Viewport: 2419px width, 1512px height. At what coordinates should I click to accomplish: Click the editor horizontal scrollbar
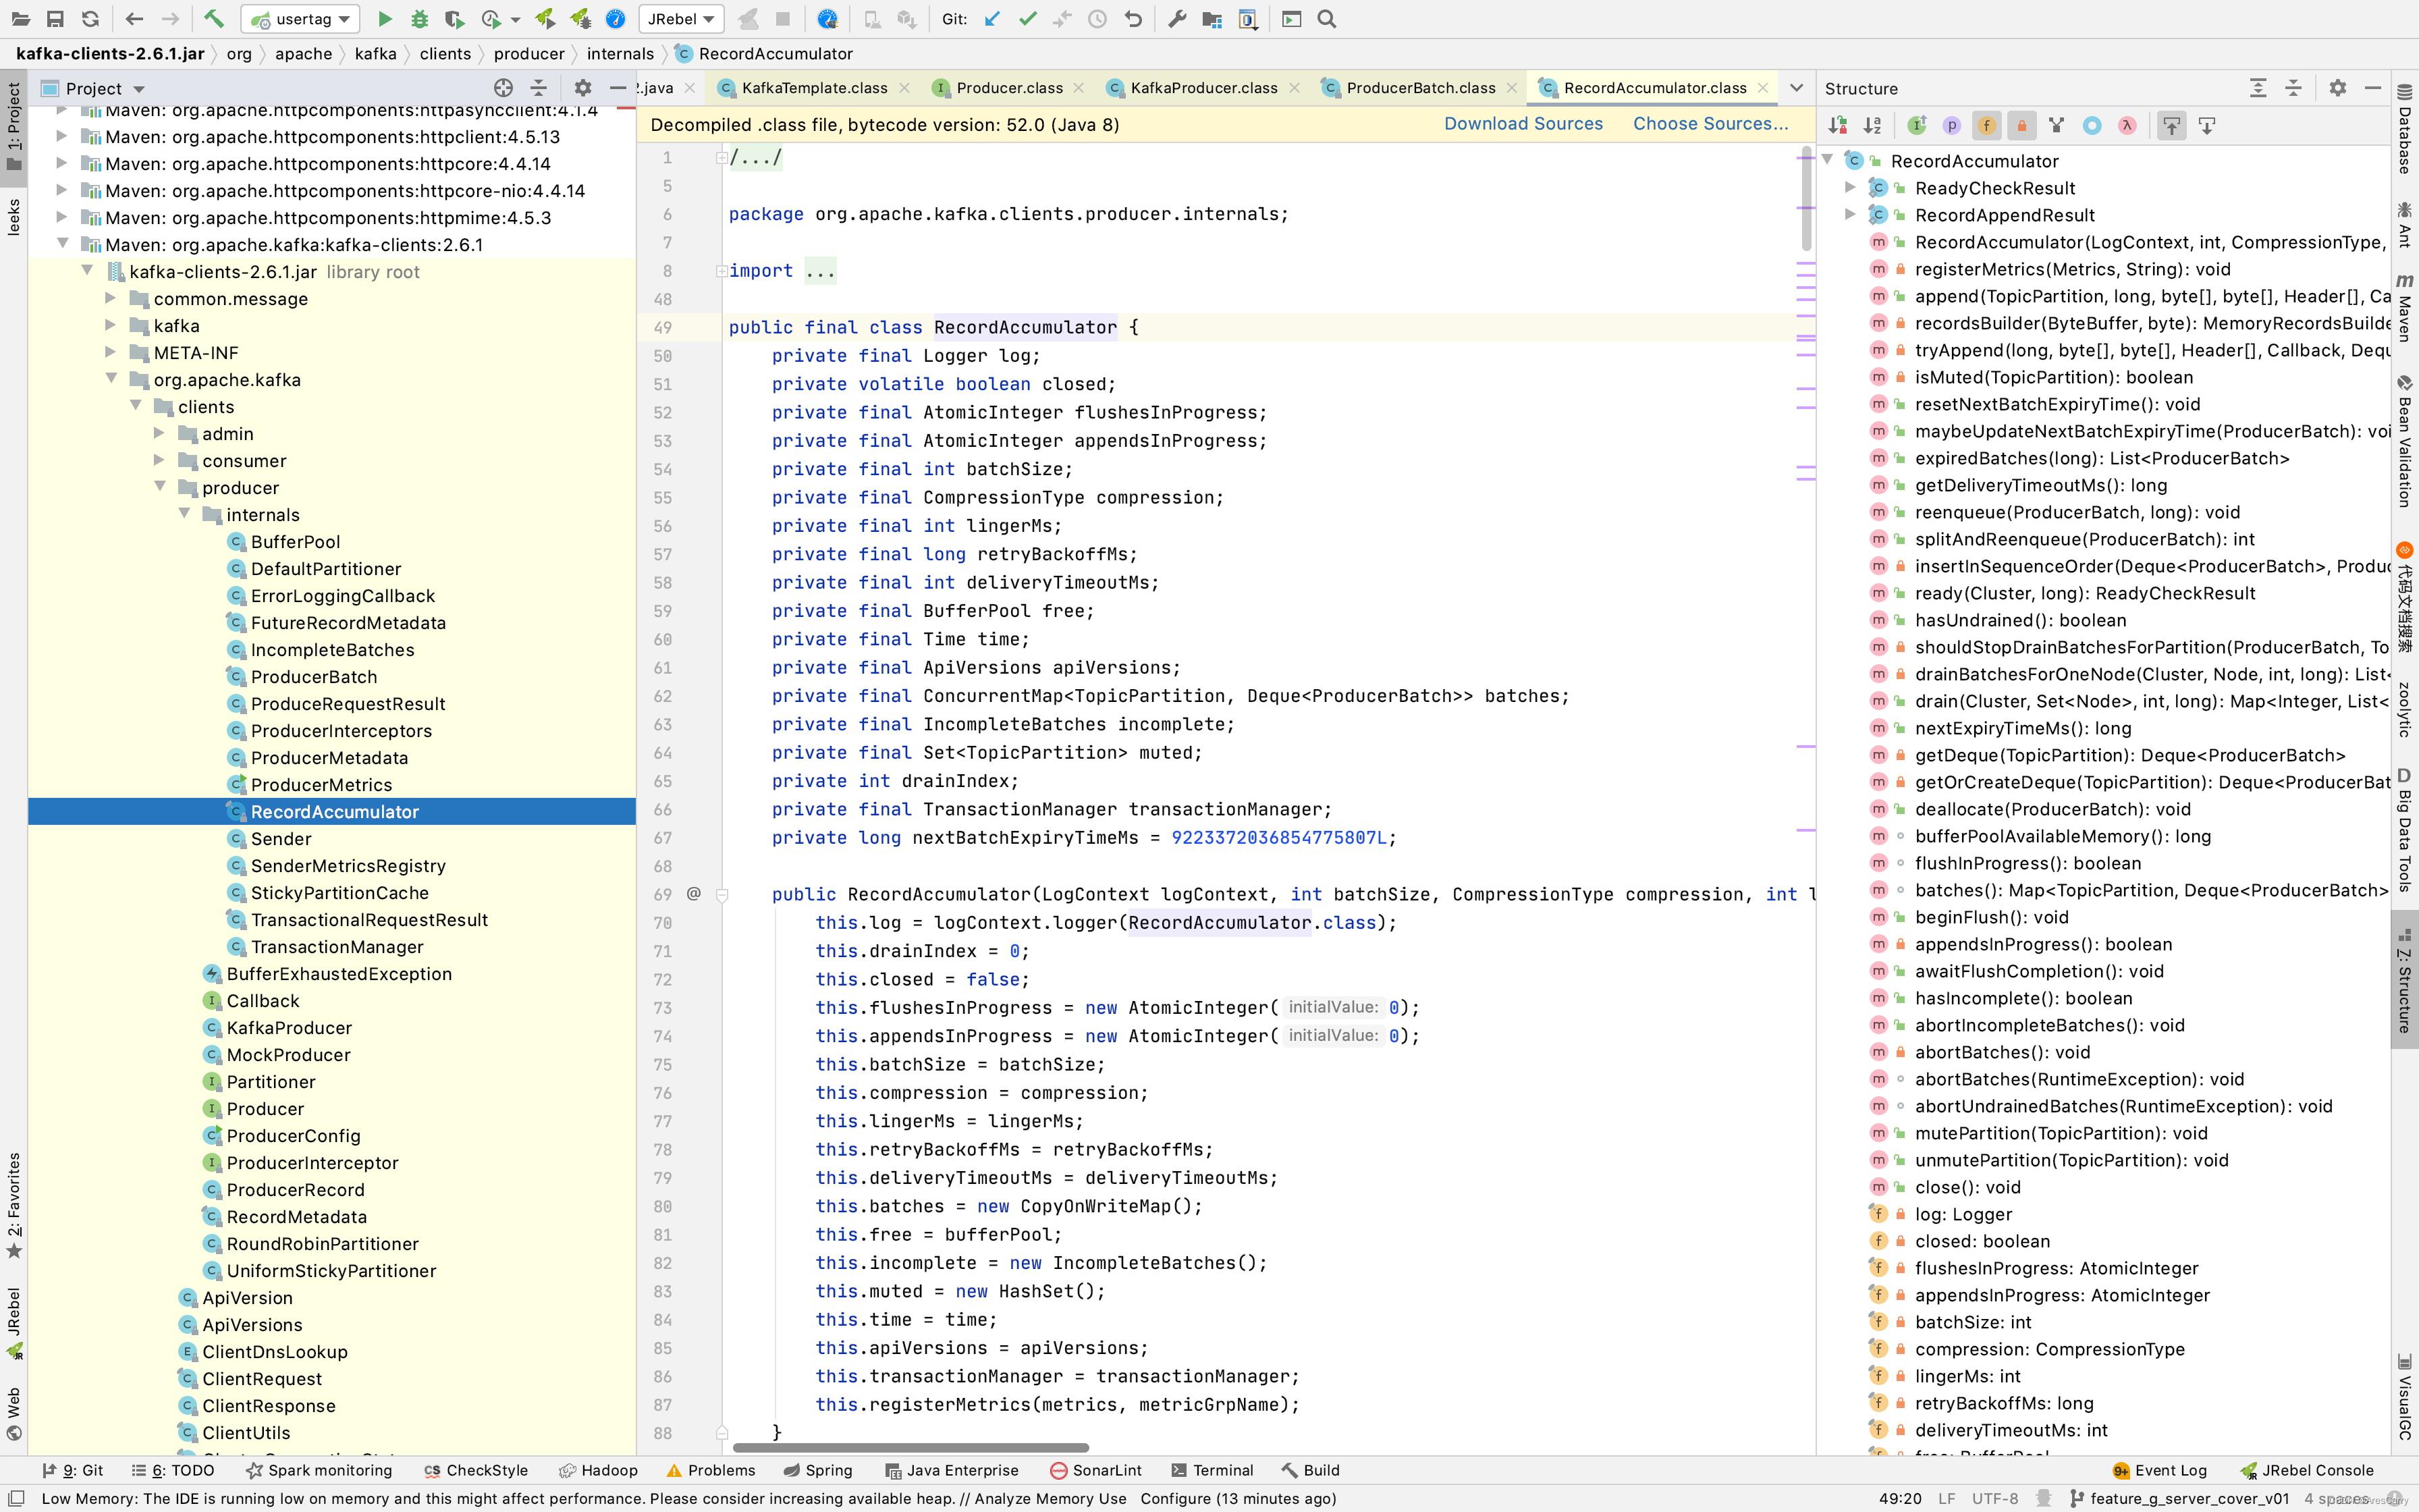(910, 1447)
